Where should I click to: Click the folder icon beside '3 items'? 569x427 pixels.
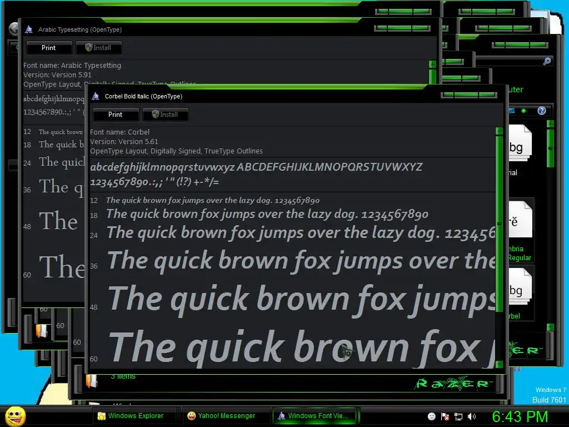[92, 381]
